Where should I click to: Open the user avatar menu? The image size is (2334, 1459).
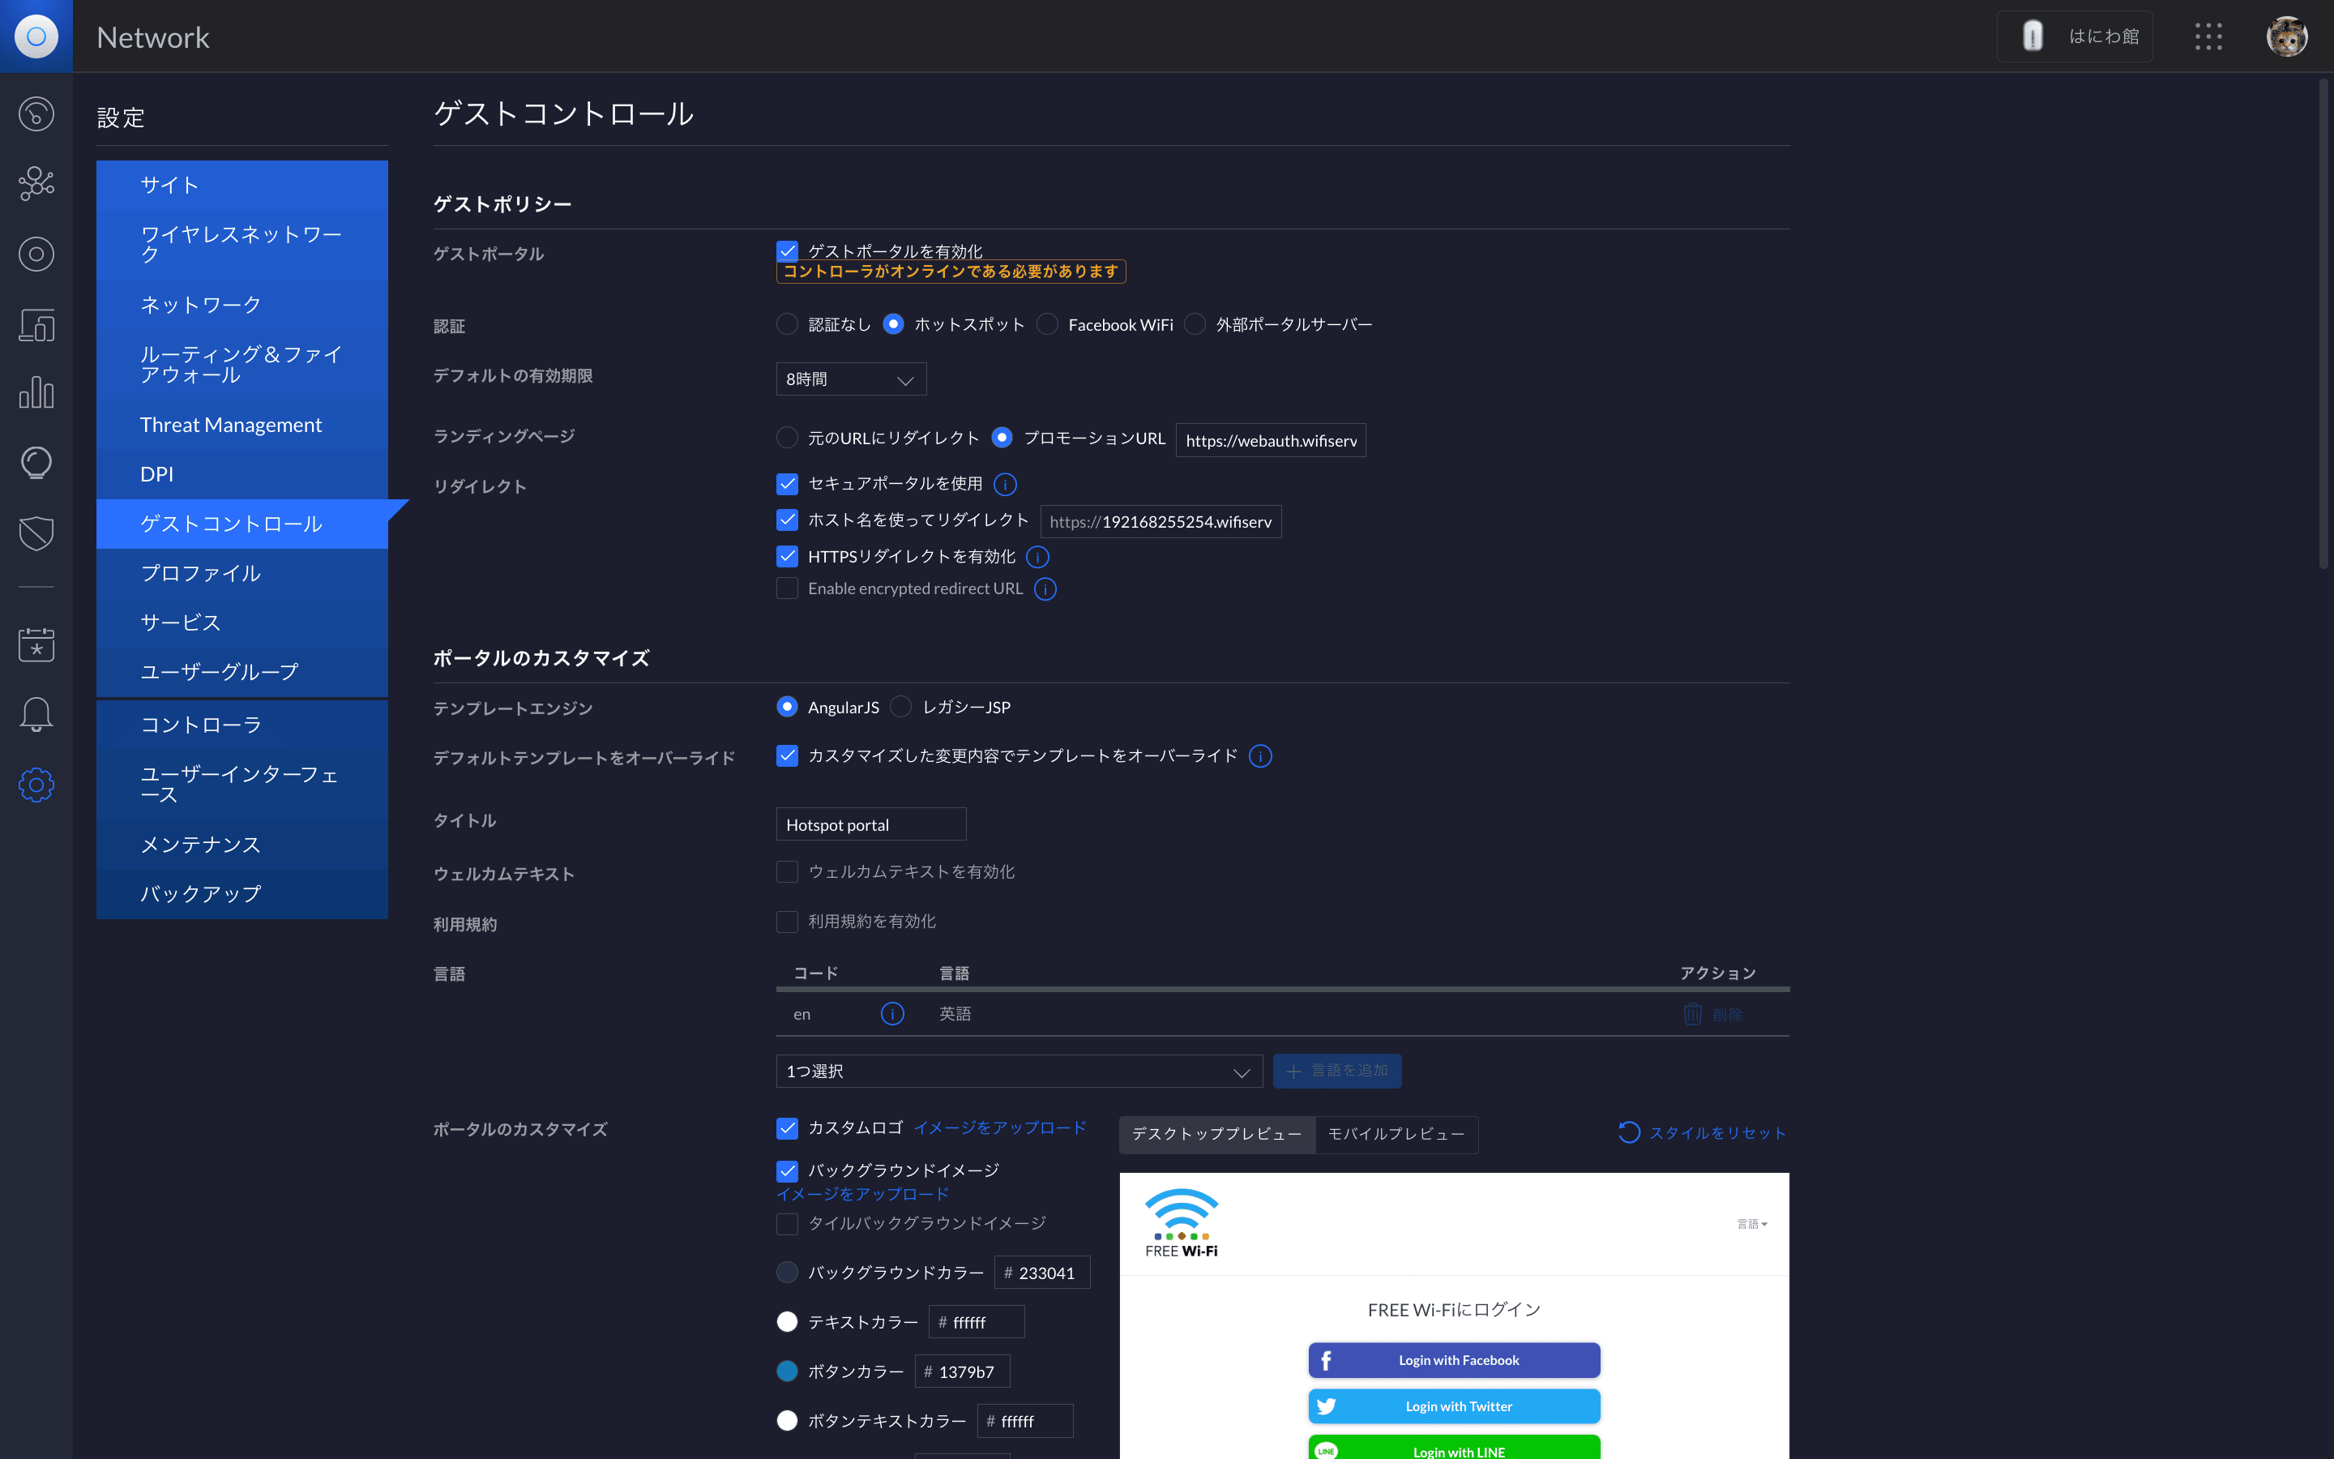(x=2285, y=36)
